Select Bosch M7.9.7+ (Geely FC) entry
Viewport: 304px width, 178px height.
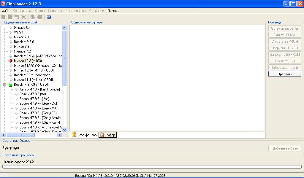[38, 113]
